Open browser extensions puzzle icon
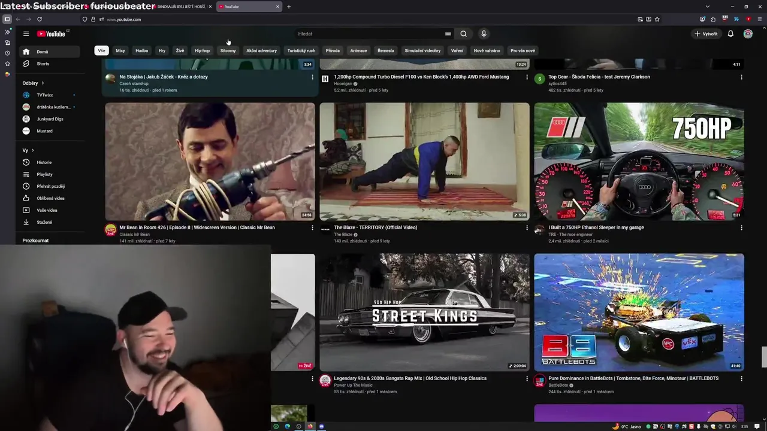Viewport: 767px width, 431px height. (714, 19)
